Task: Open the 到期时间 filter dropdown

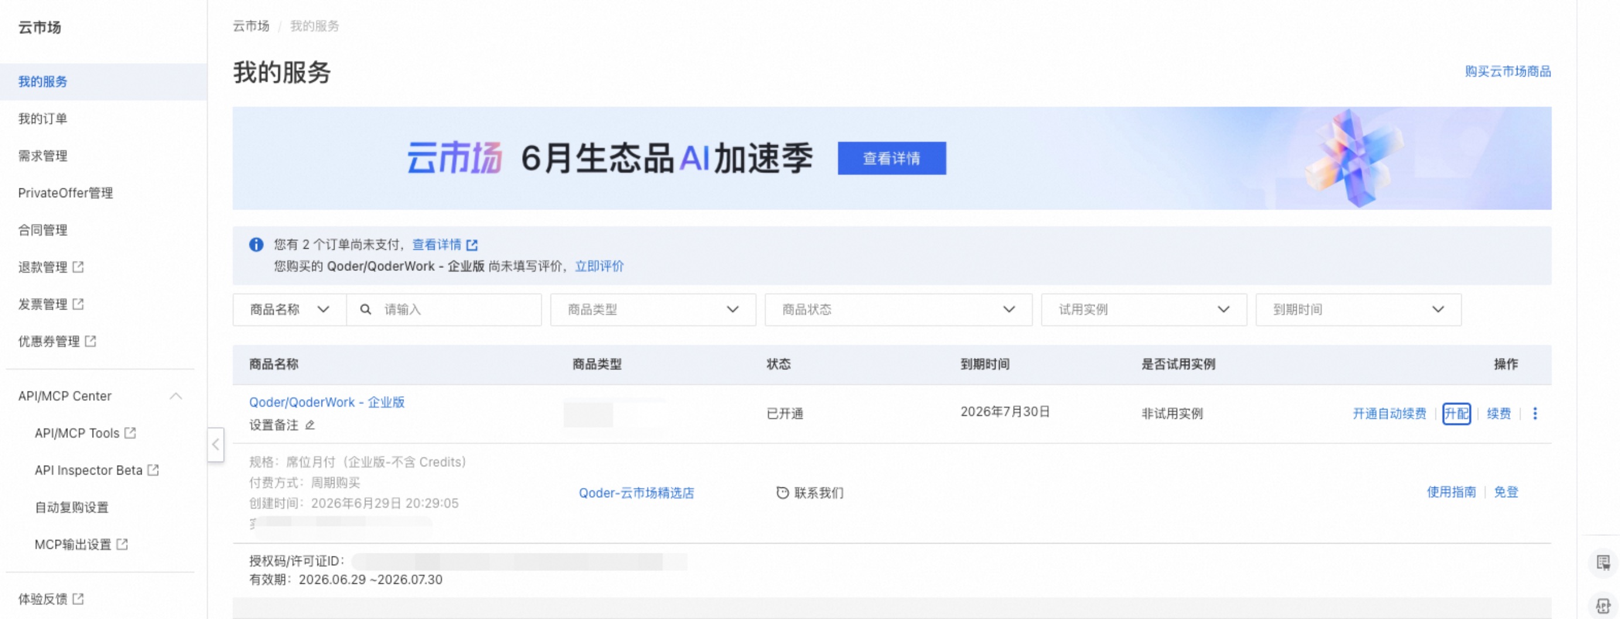Action: (1358, 309)
